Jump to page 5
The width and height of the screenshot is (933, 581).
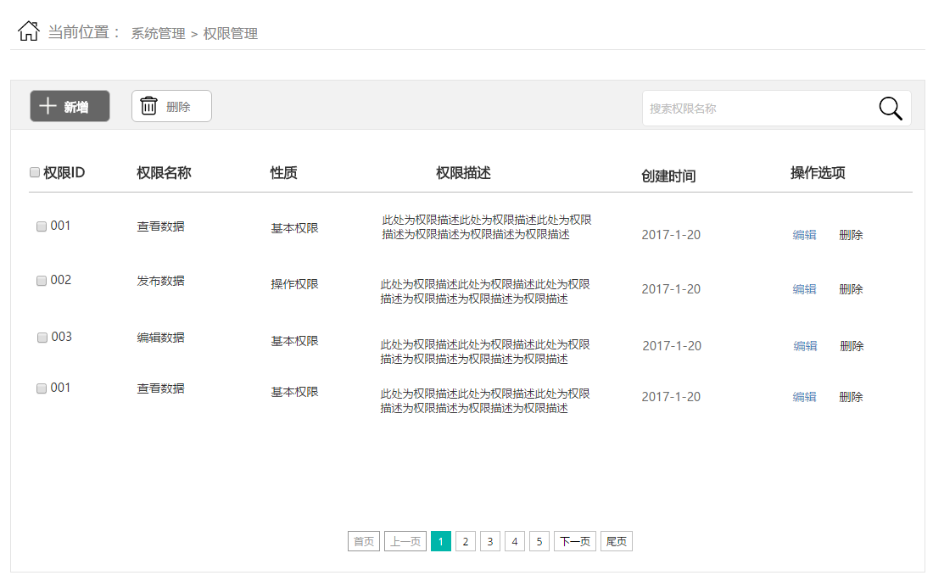539,541
